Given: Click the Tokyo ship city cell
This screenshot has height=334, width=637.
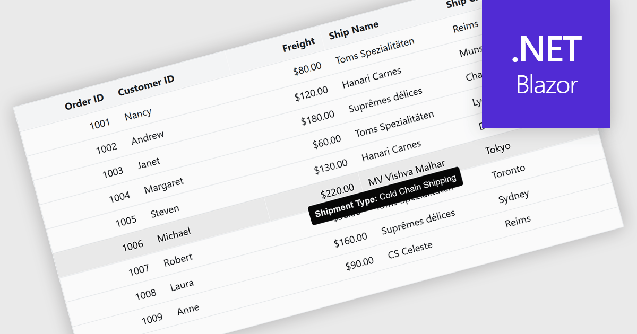Looking at the screenshot, I should coord(497,149).
